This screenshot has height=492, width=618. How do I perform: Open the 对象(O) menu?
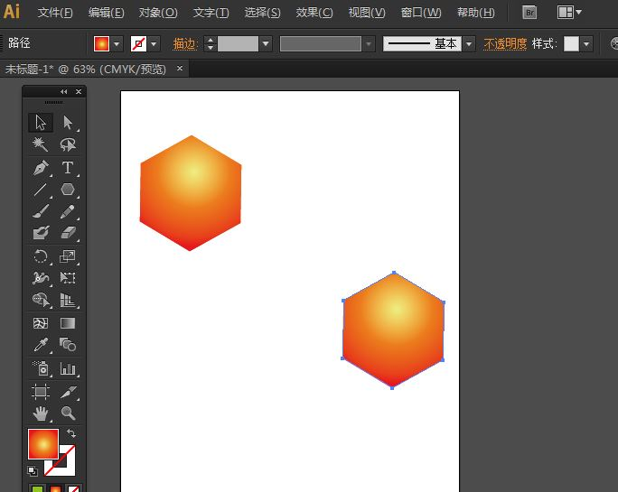pyautogui.click(x=158, y=13)
